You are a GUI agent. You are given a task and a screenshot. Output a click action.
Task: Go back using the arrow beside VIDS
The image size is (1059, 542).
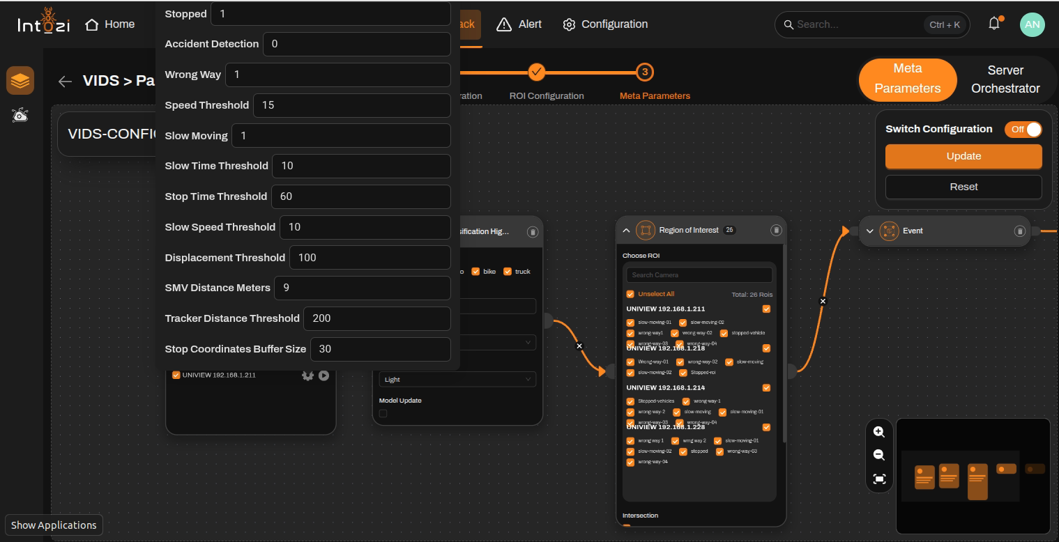65,82
